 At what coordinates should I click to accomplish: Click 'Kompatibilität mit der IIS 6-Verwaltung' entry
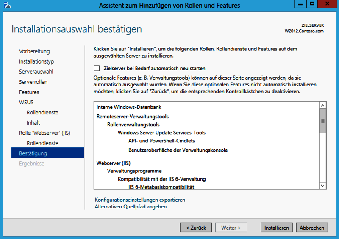pos(162,179)
